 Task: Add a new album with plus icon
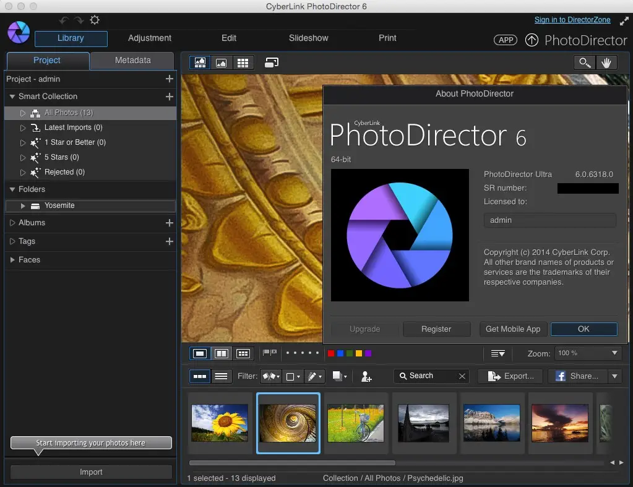(170, 223)
